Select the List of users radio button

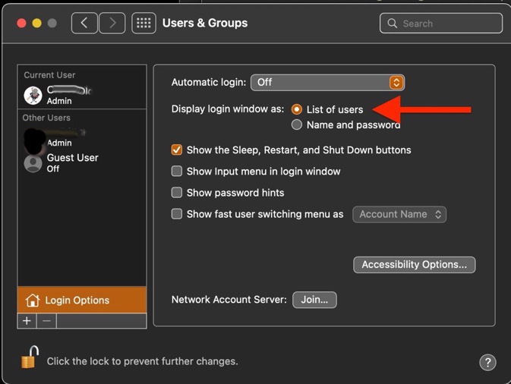click(297, 109)
